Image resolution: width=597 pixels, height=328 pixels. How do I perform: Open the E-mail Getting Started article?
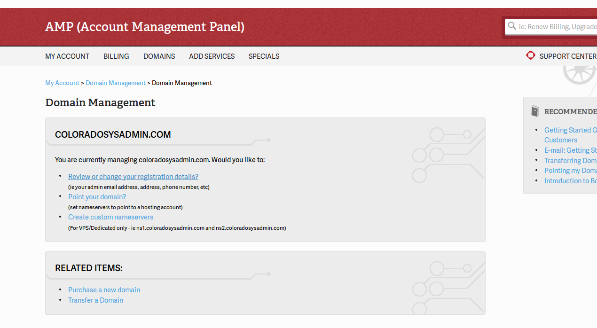click(570, 150)
